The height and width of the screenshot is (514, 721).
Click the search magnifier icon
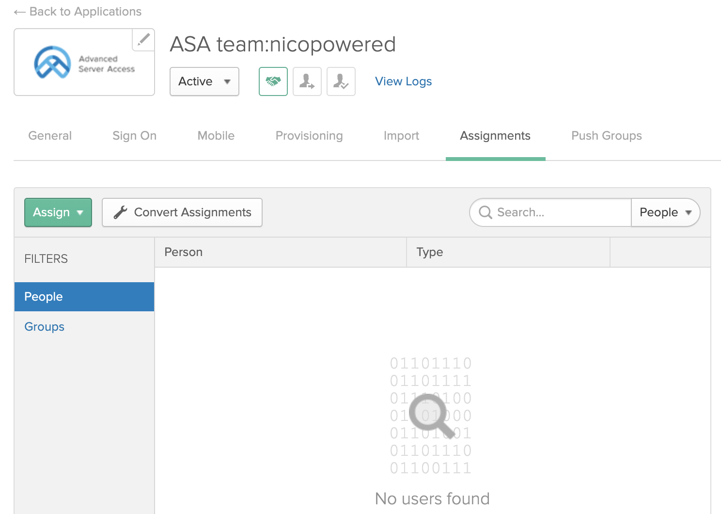[485, 212]
